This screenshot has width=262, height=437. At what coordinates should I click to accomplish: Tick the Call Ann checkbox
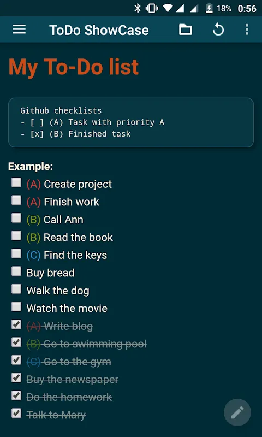point(16,218)
